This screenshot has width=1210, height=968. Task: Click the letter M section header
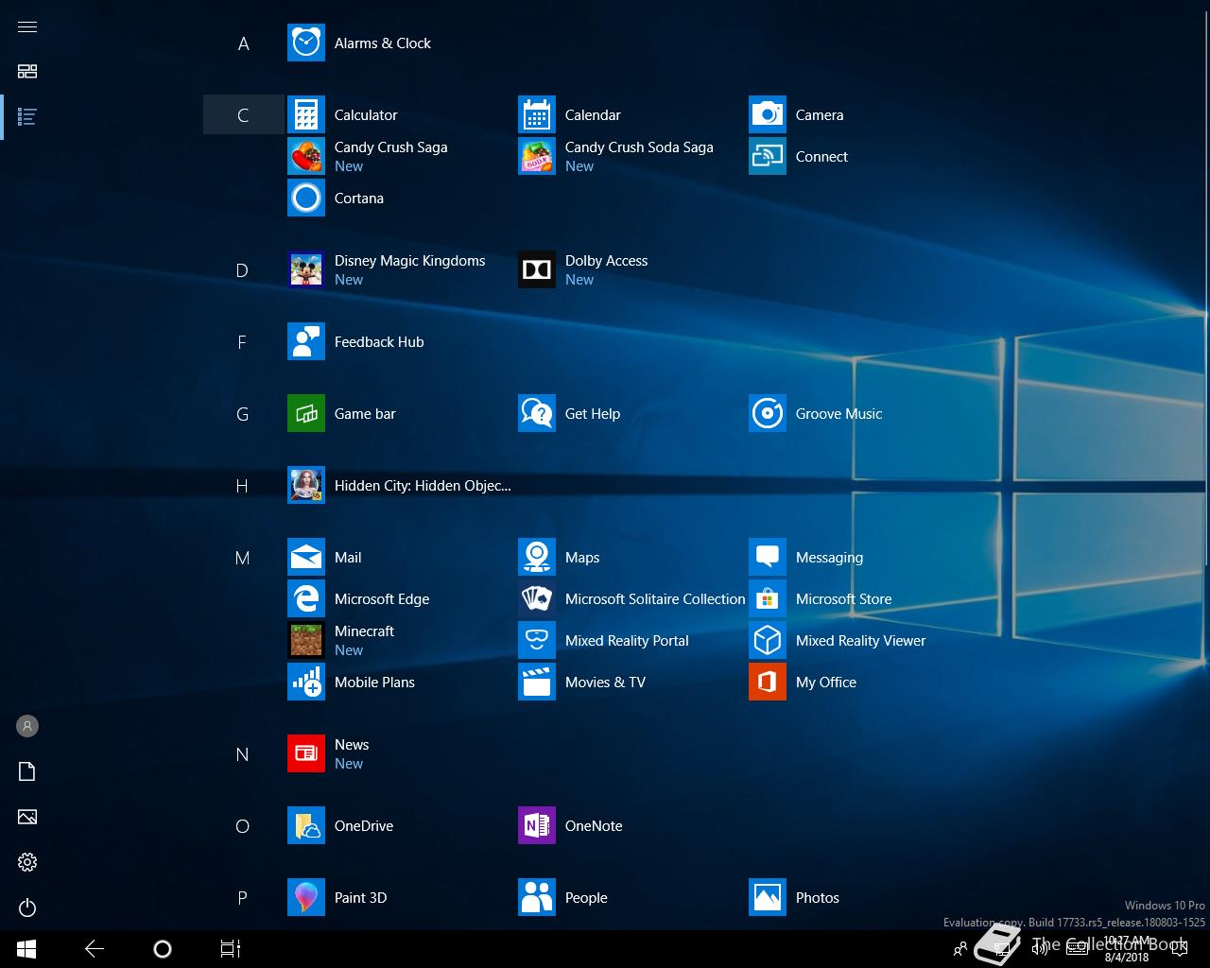coord(243,558)
